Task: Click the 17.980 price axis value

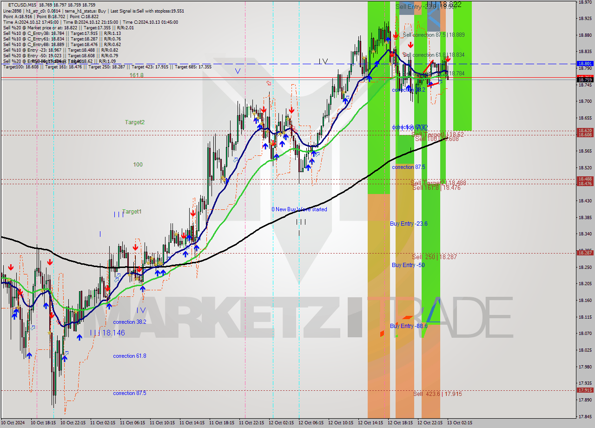Action: click(585, 366)
